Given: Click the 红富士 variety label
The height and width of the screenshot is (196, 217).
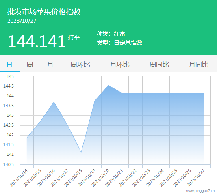Looking at the screenshot, I should [122, 34].
